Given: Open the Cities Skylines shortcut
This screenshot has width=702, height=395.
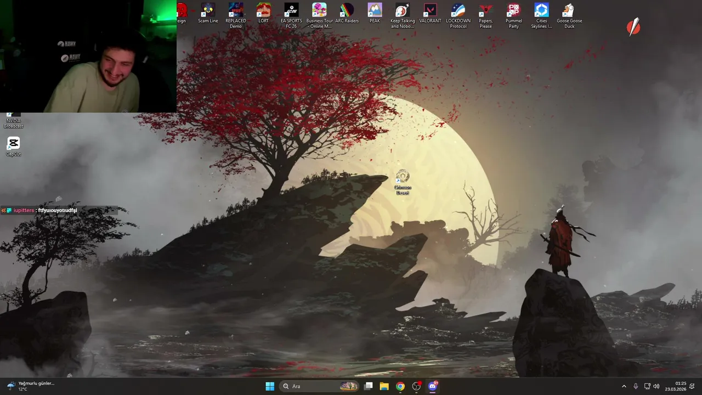Looking at the screenshot, I should pos(542,16).
